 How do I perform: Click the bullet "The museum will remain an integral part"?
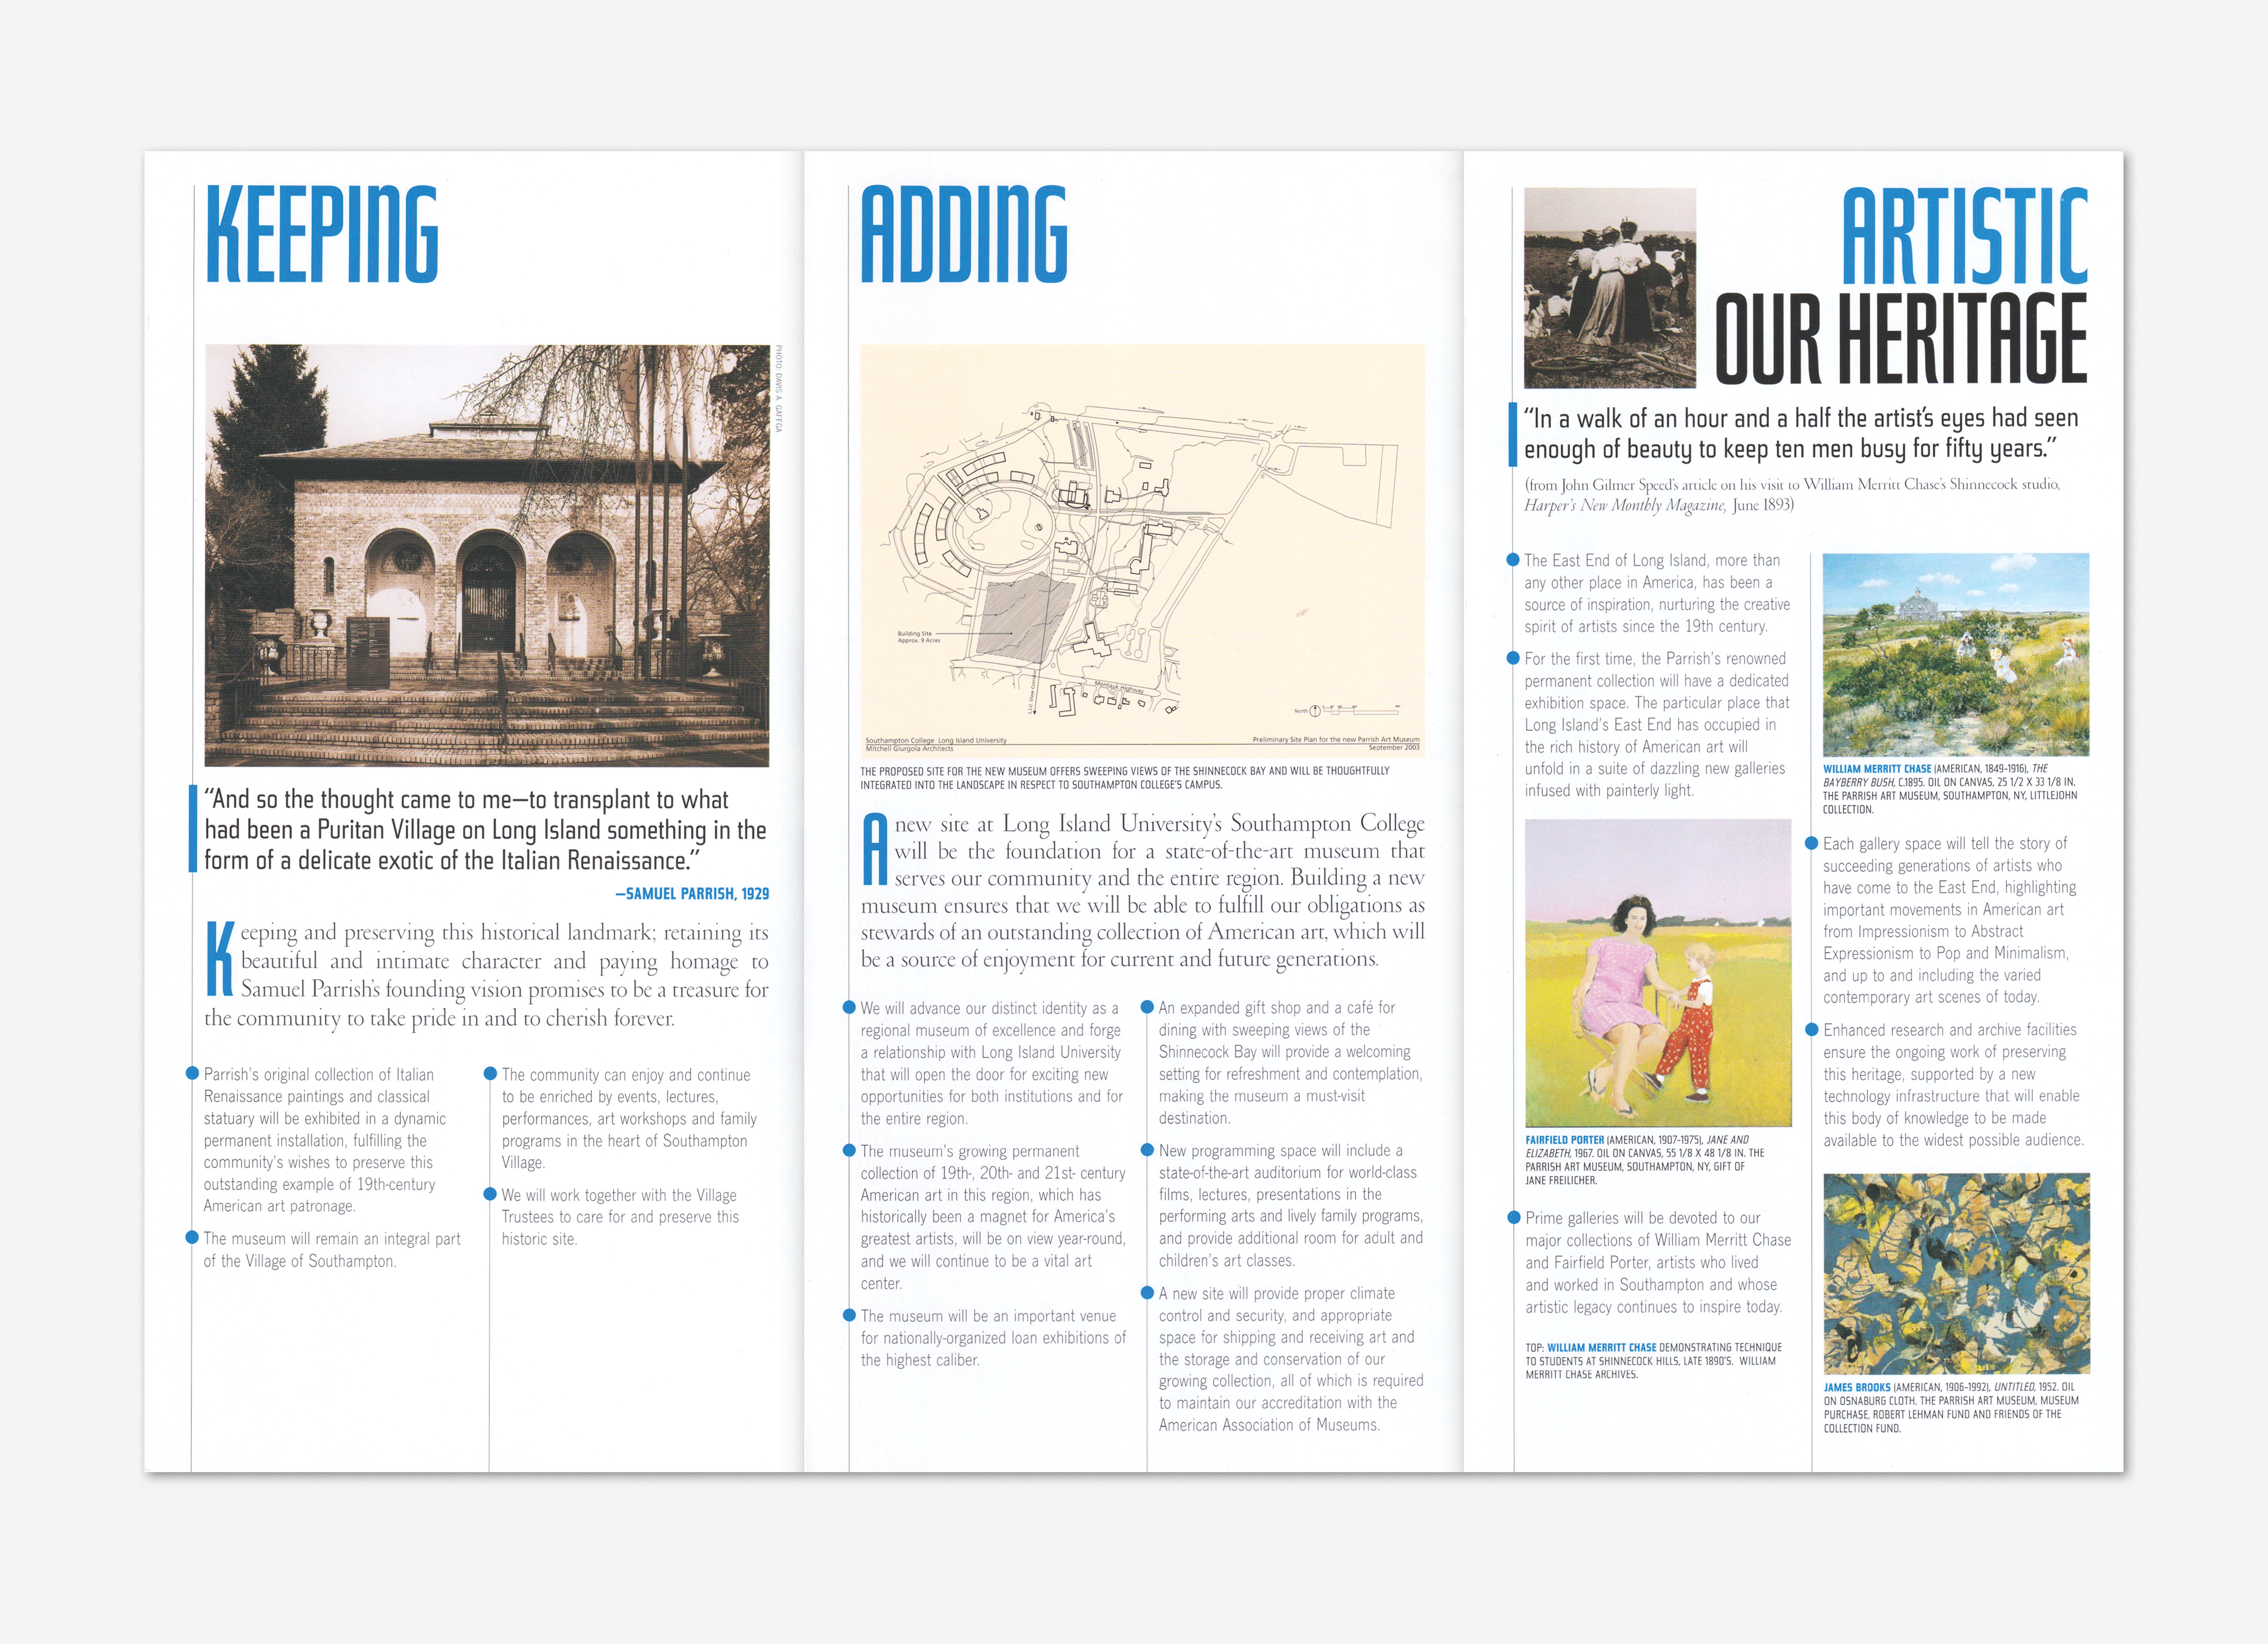click(332, 1250)
